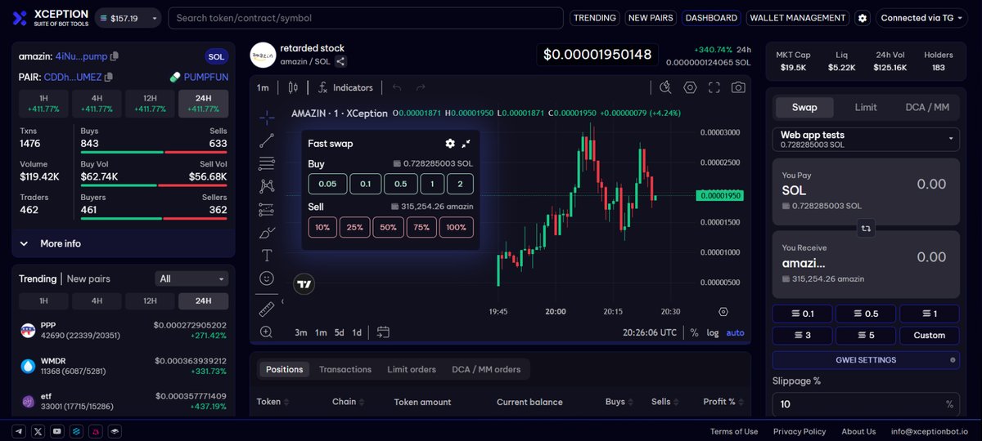Open the Indicators menu
The height and width of the screenshot is (441, 982).
coord(345,87)
